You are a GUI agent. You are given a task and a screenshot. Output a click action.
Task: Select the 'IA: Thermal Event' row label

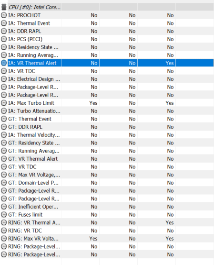pyautogui.click(x=29, y=23)
